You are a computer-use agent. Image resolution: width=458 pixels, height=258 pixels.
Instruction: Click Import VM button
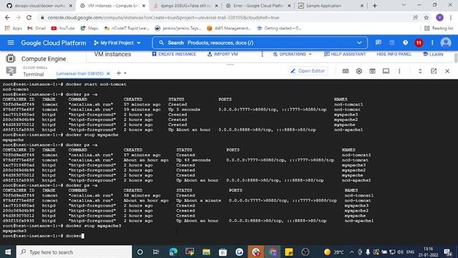click(223, 54)
